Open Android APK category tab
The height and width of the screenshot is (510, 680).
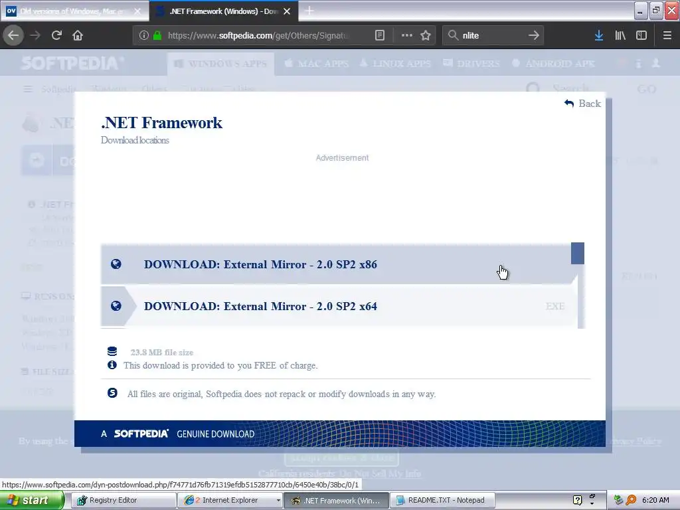[553, 64]
